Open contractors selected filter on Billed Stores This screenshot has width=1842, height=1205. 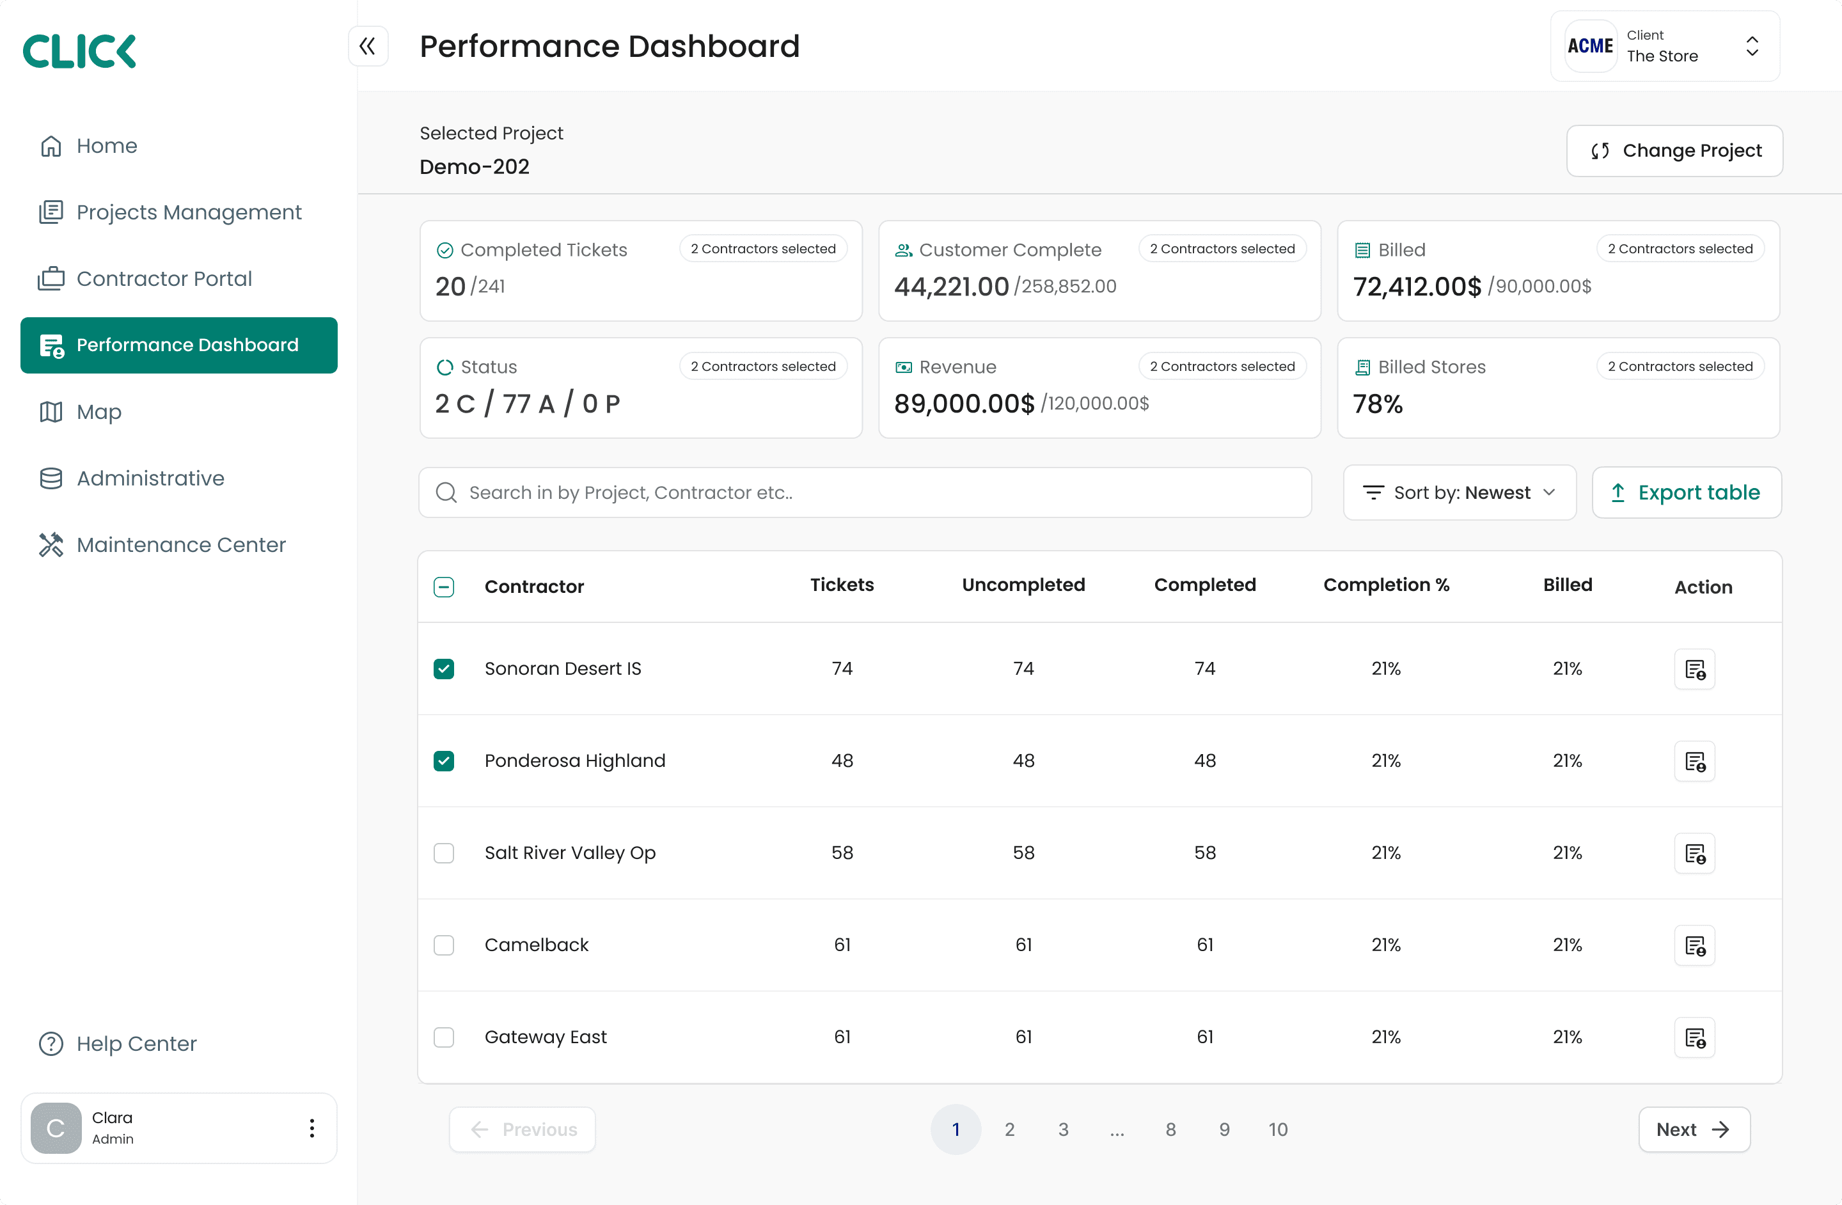[1680, 366]
